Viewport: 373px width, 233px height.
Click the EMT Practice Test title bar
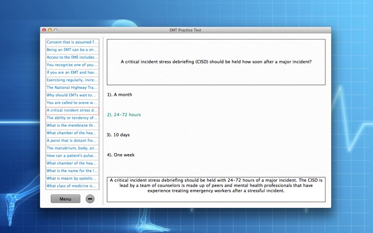pyautogui.click(x=186, y=30)
